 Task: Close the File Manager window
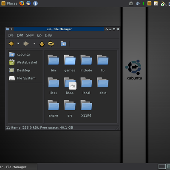coord(118,29)
